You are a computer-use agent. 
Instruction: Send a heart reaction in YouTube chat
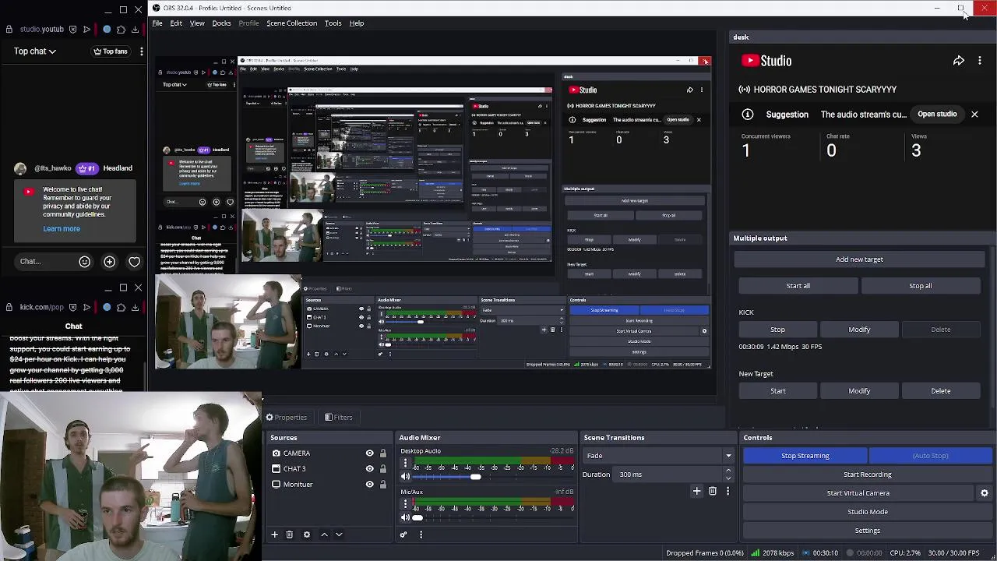(x=134, y=262)
